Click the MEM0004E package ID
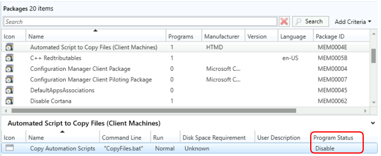This screenshot has width=381, height=156. point(332,47)
